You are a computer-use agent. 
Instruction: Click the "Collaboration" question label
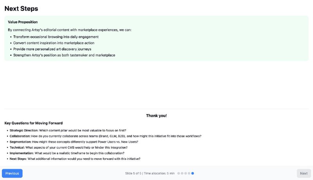coord(20,136)
